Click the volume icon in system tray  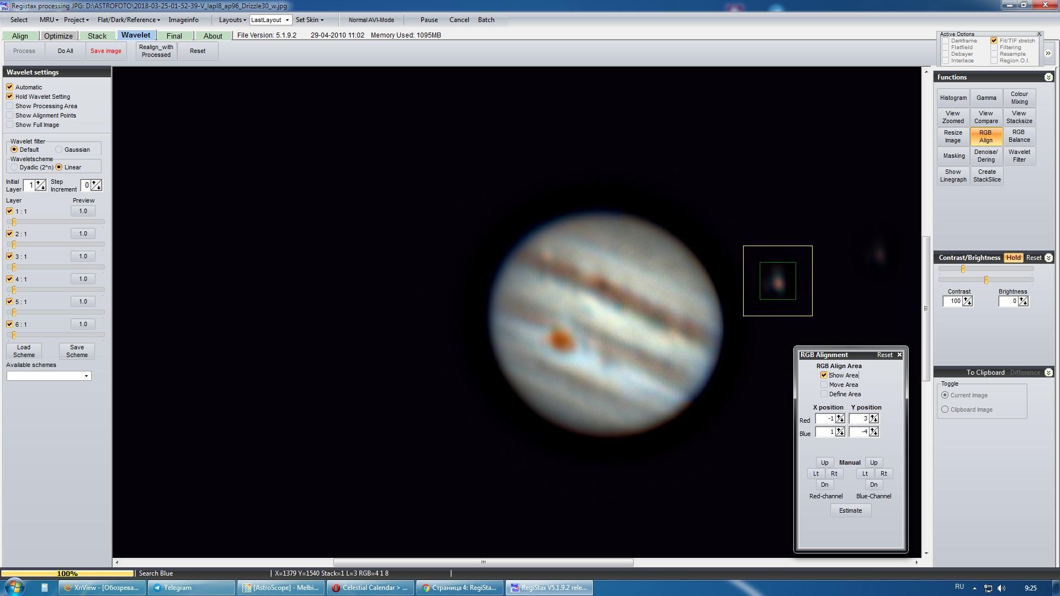coord(1002,588)
